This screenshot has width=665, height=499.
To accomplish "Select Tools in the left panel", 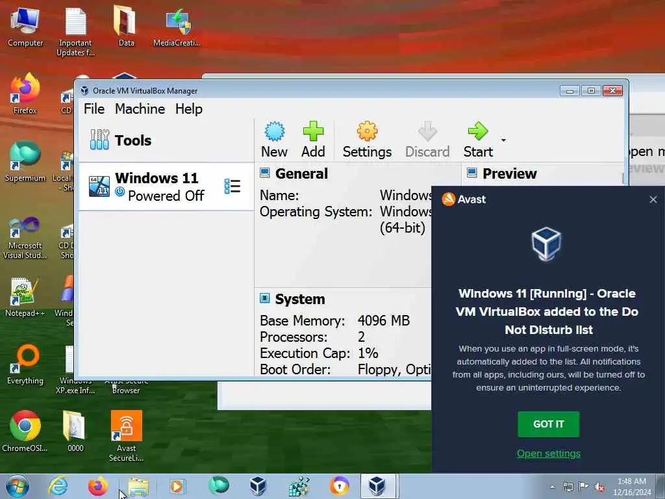I will click(x=166, y=140).
